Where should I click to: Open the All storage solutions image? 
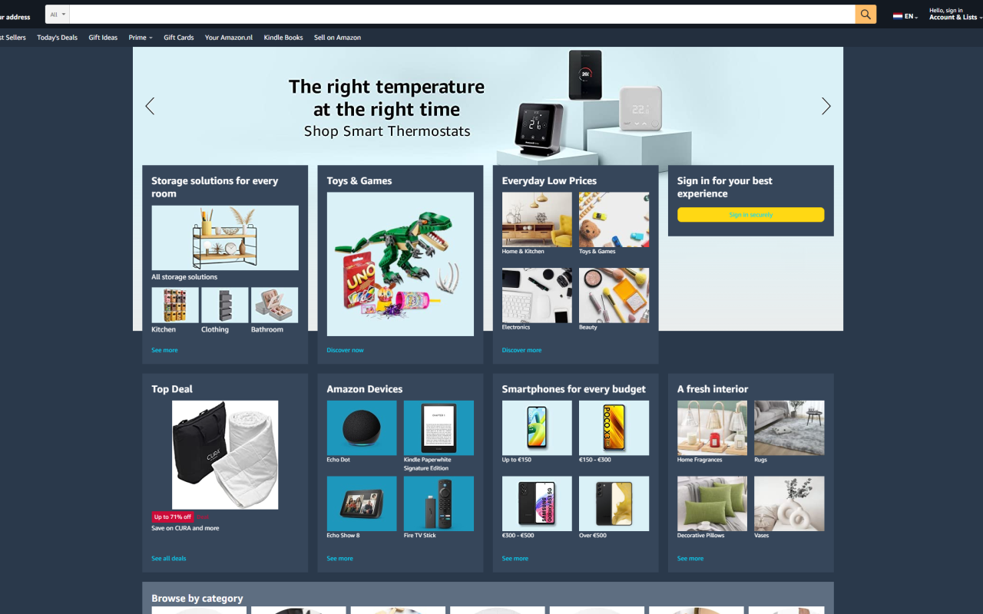click(x=225, y=238)
